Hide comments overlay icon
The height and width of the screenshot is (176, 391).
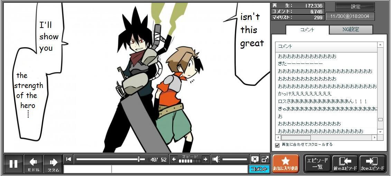pyautogui.click(x=255, y=159)
